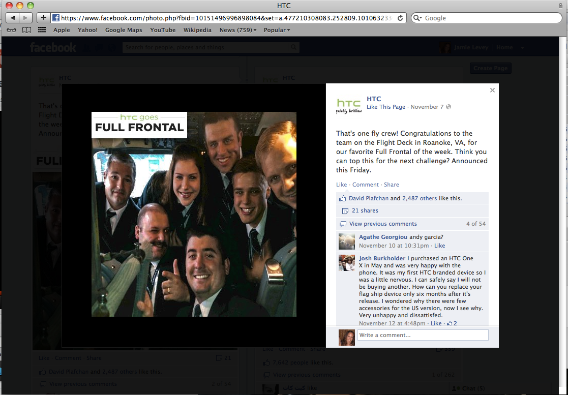Open the Google search engine dropdown magnifier

[417, 18]
